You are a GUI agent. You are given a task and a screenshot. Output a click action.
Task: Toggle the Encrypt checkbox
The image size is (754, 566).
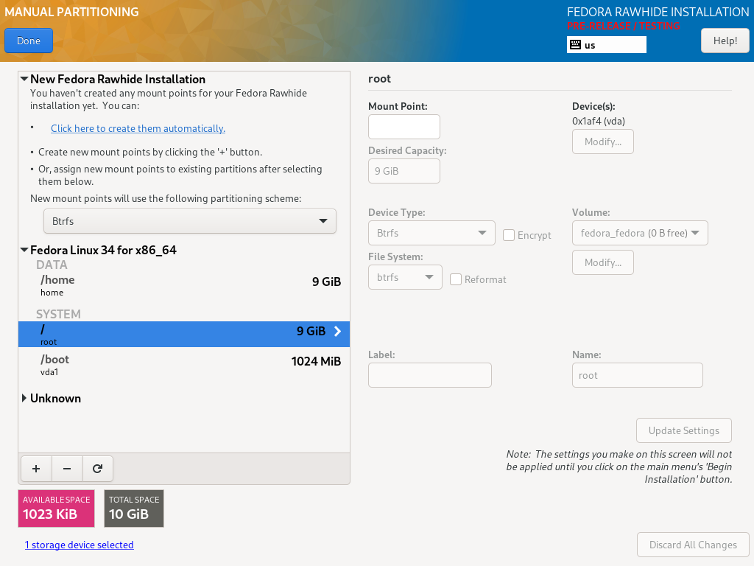pyautogui.click(x=509, y=235)
